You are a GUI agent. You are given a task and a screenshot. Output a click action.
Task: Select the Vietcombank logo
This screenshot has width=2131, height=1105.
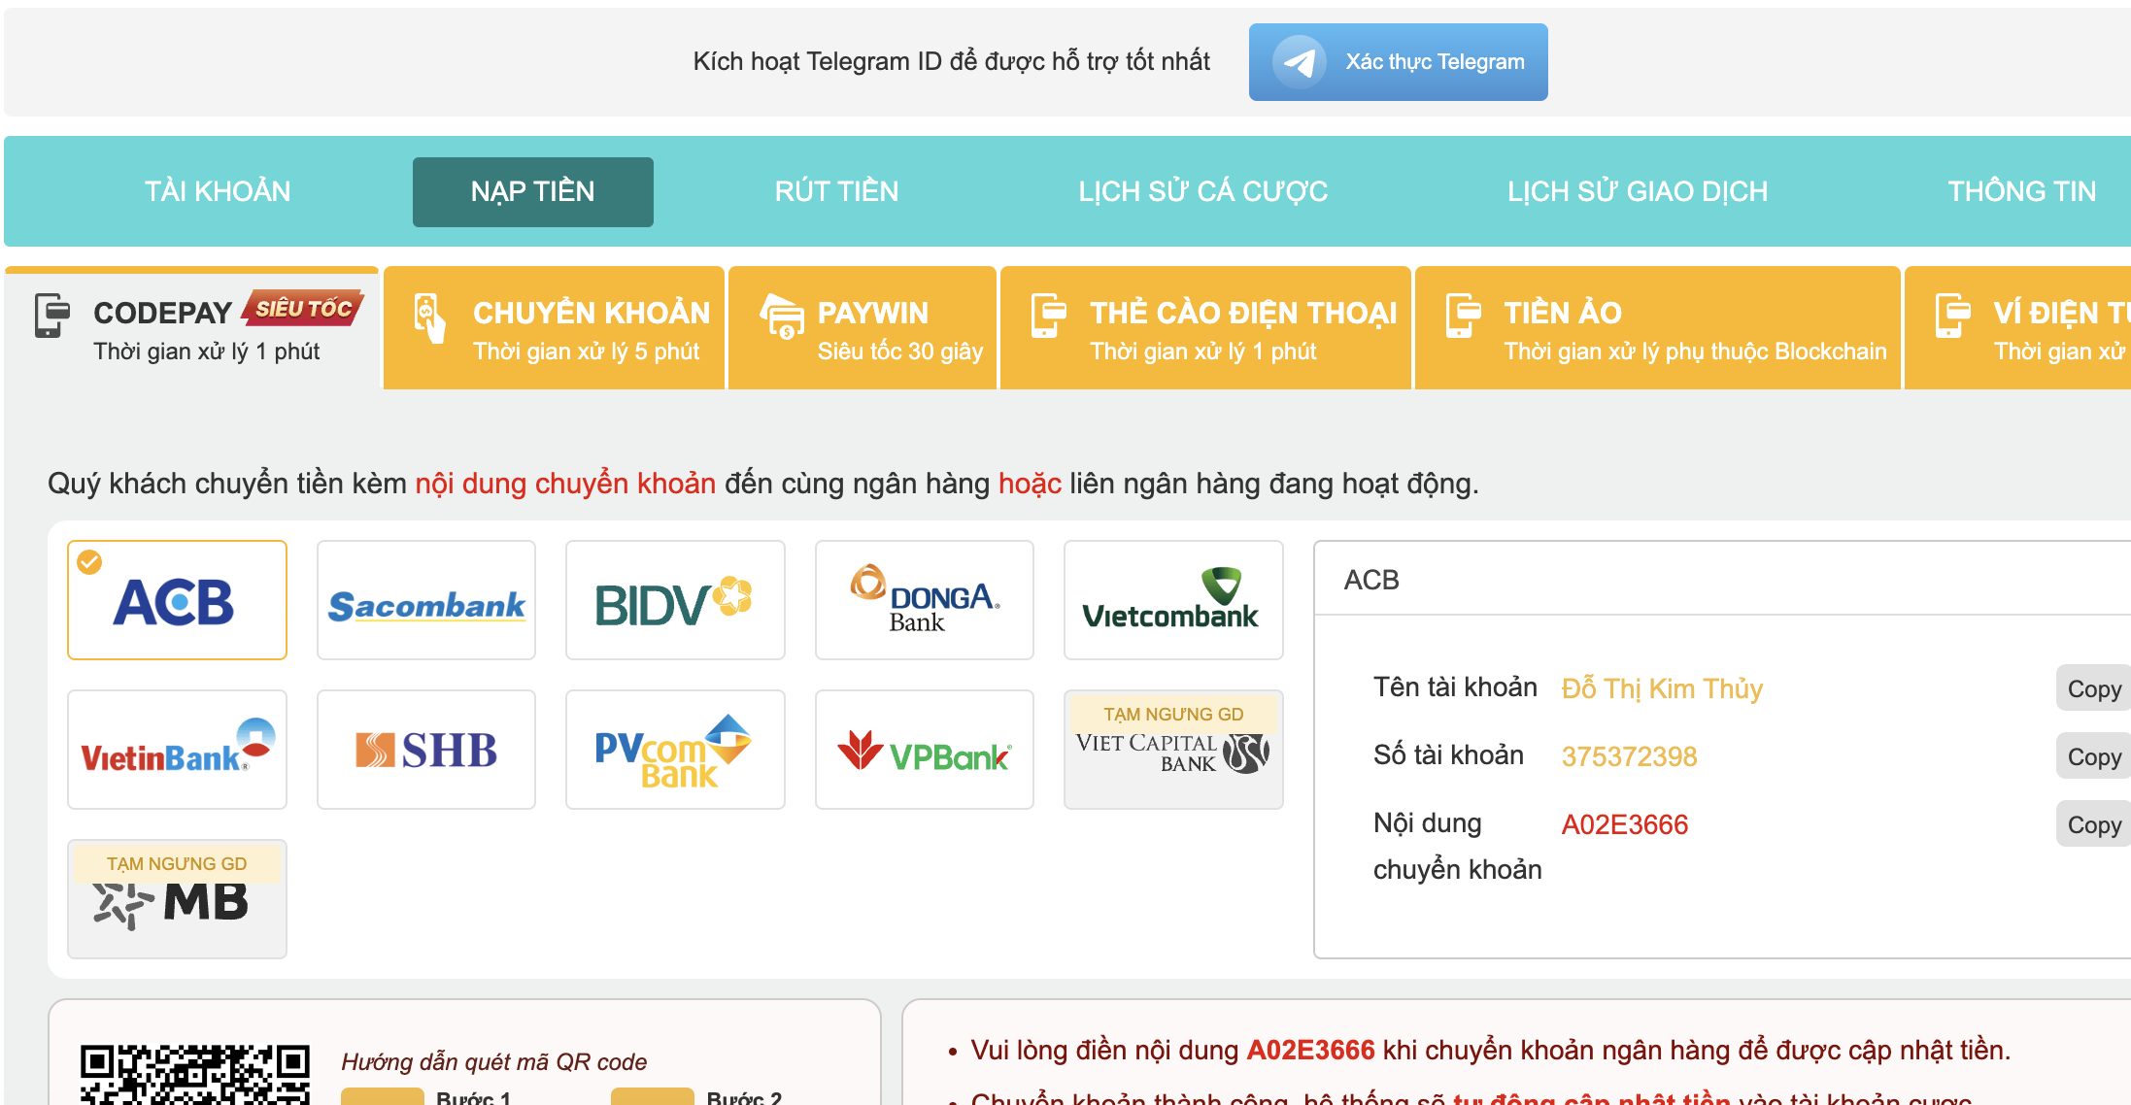click(x=1172, y=600)
